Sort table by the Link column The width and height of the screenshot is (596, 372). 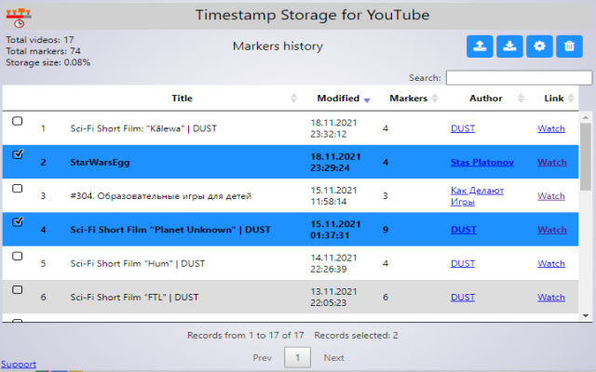click(x=554, y=99)
